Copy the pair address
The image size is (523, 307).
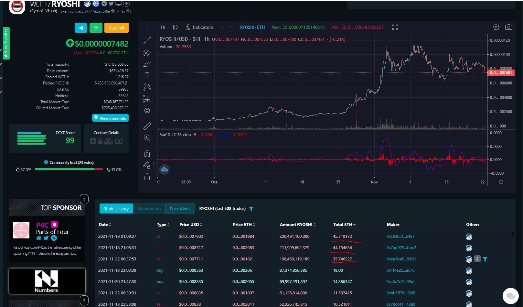[x=129, y=11]
